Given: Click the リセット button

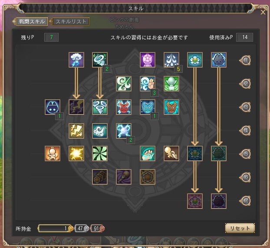Looking at the screenshot, I should tap(240, 228).
